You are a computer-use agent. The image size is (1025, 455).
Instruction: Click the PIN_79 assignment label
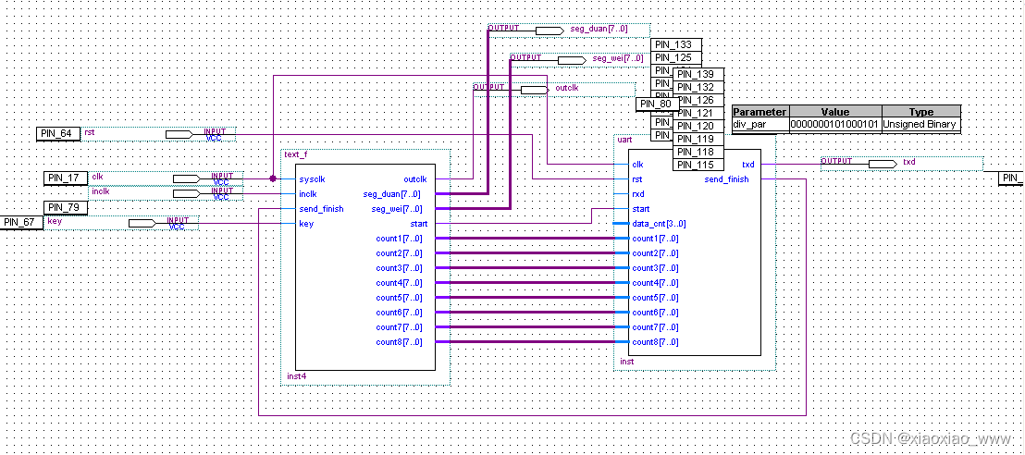(66, 208)
